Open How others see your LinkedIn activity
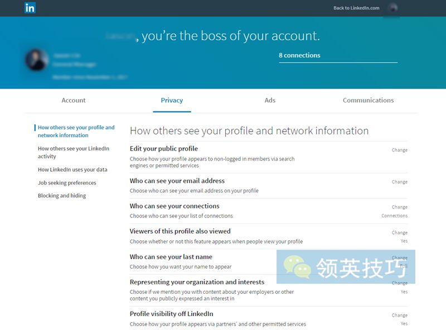 [x=74, y=152]
